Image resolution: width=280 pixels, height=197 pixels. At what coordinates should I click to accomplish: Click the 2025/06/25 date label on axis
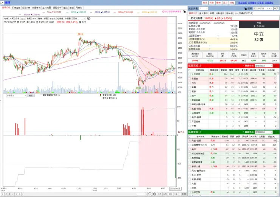coord(175,188)
